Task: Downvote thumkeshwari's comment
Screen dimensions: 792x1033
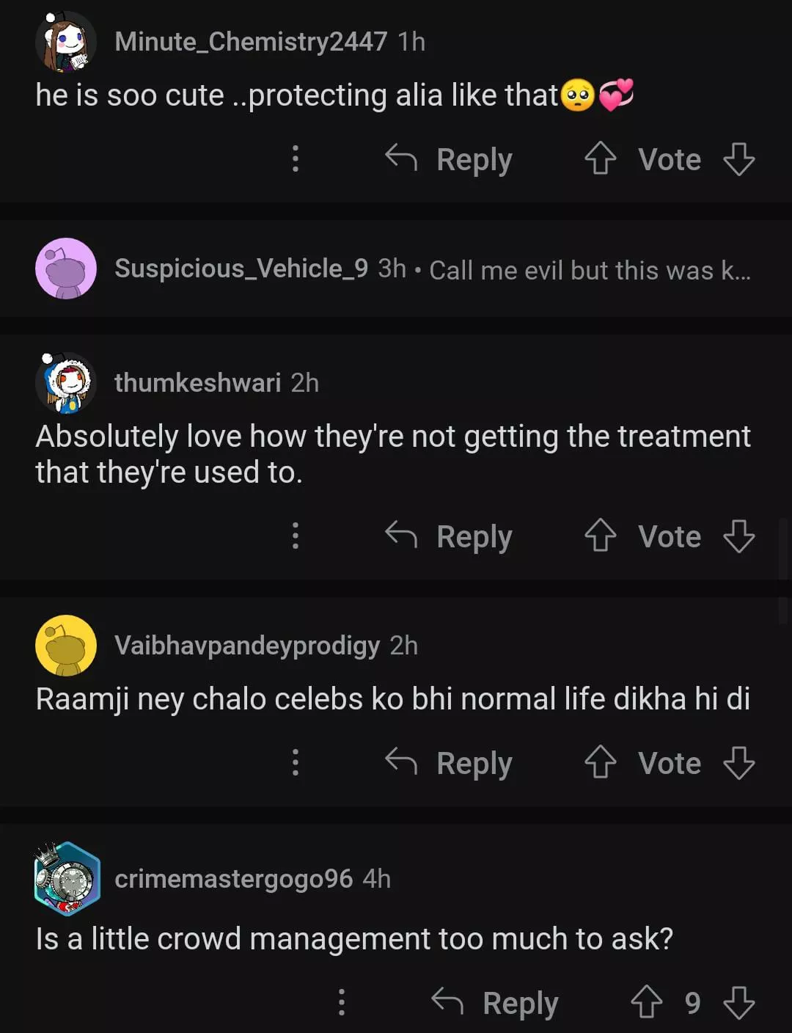Action: (x=738, y=536)
